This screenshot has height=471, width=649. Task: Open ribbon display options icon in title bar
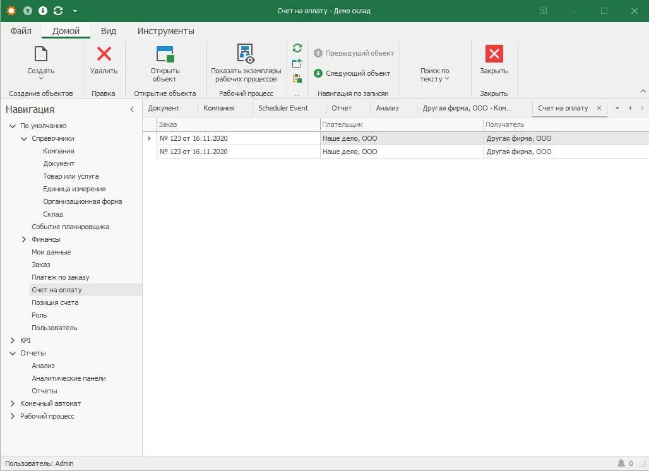(544, 11)
